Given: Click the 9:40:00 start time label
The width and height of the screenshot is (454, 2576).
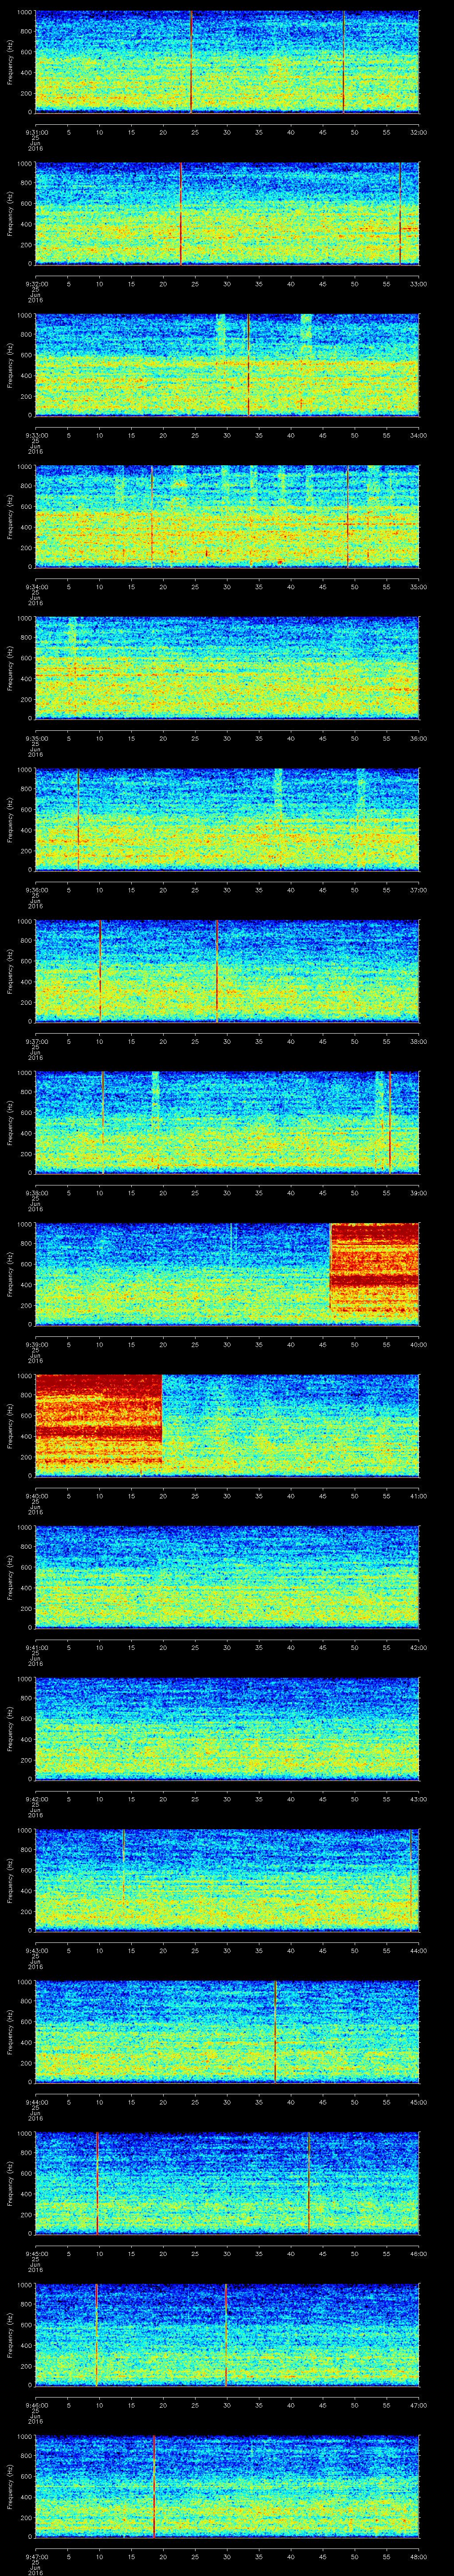Looking at the screenshot, I should tap(36, 1496).
